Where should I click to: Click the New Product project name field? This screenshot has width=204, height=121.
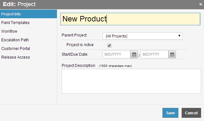pos(130,19)
